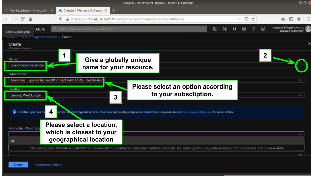Viewport: 311px width, 176px height.
Task: Open page actions three-dot menu
Action: click(x=240, y=19)
